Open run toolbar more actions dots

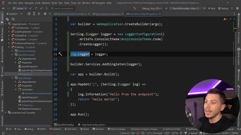(x=232, y=8)
